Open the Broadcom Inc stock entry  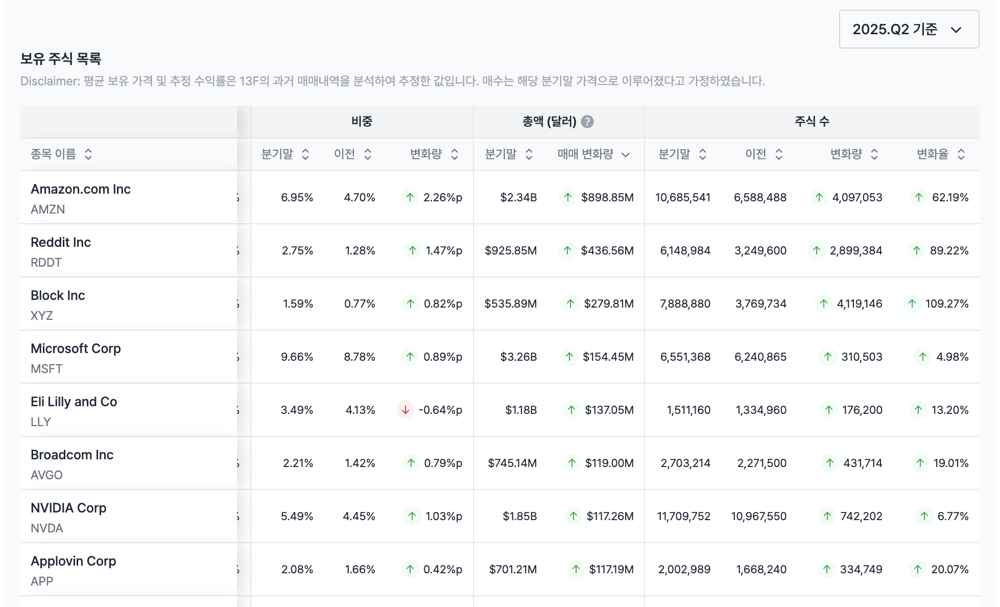point(72,455)
